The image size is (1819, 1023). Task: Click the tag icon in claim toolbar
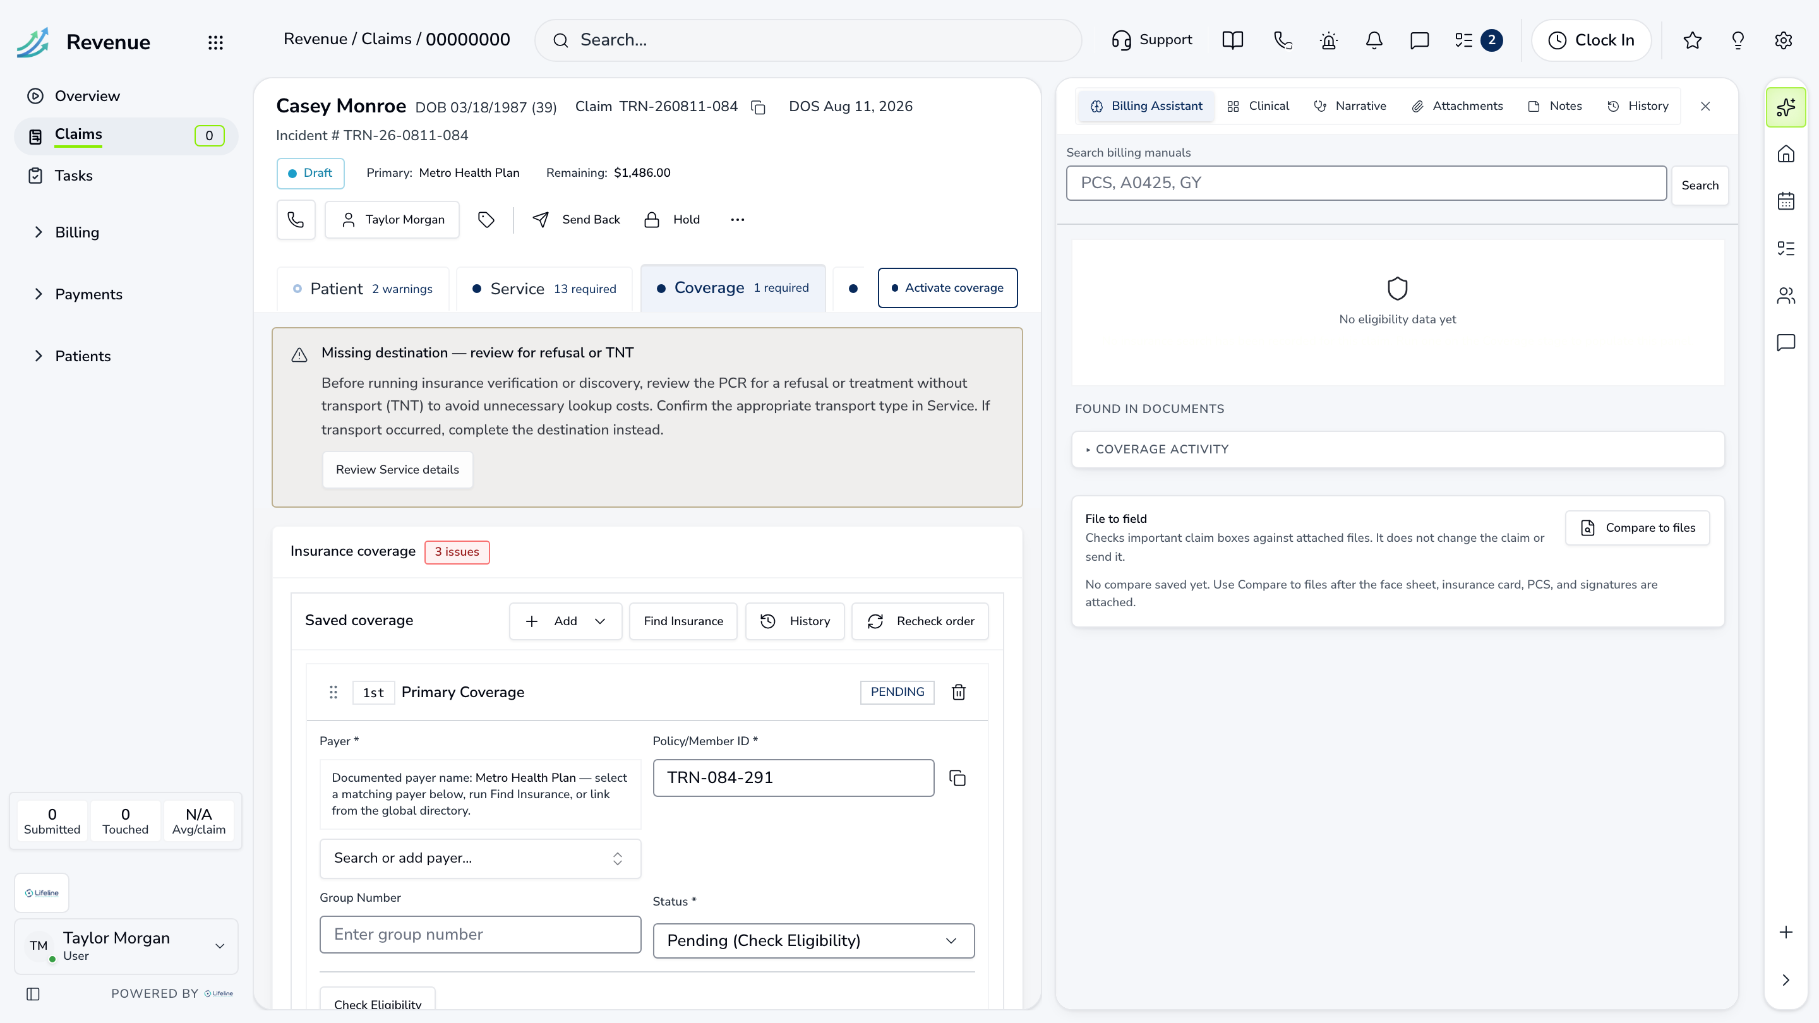point(486,220)
